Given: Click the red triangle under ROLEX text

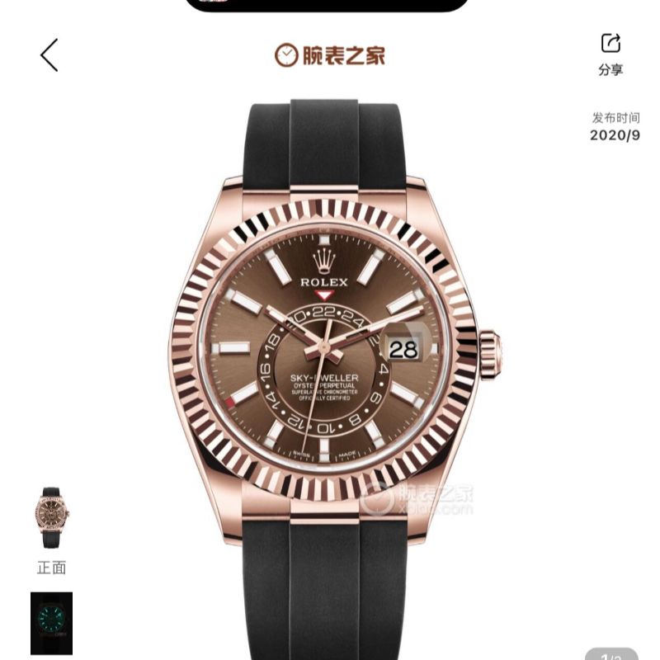Looking at the screenshot, I should coord(323,295).
